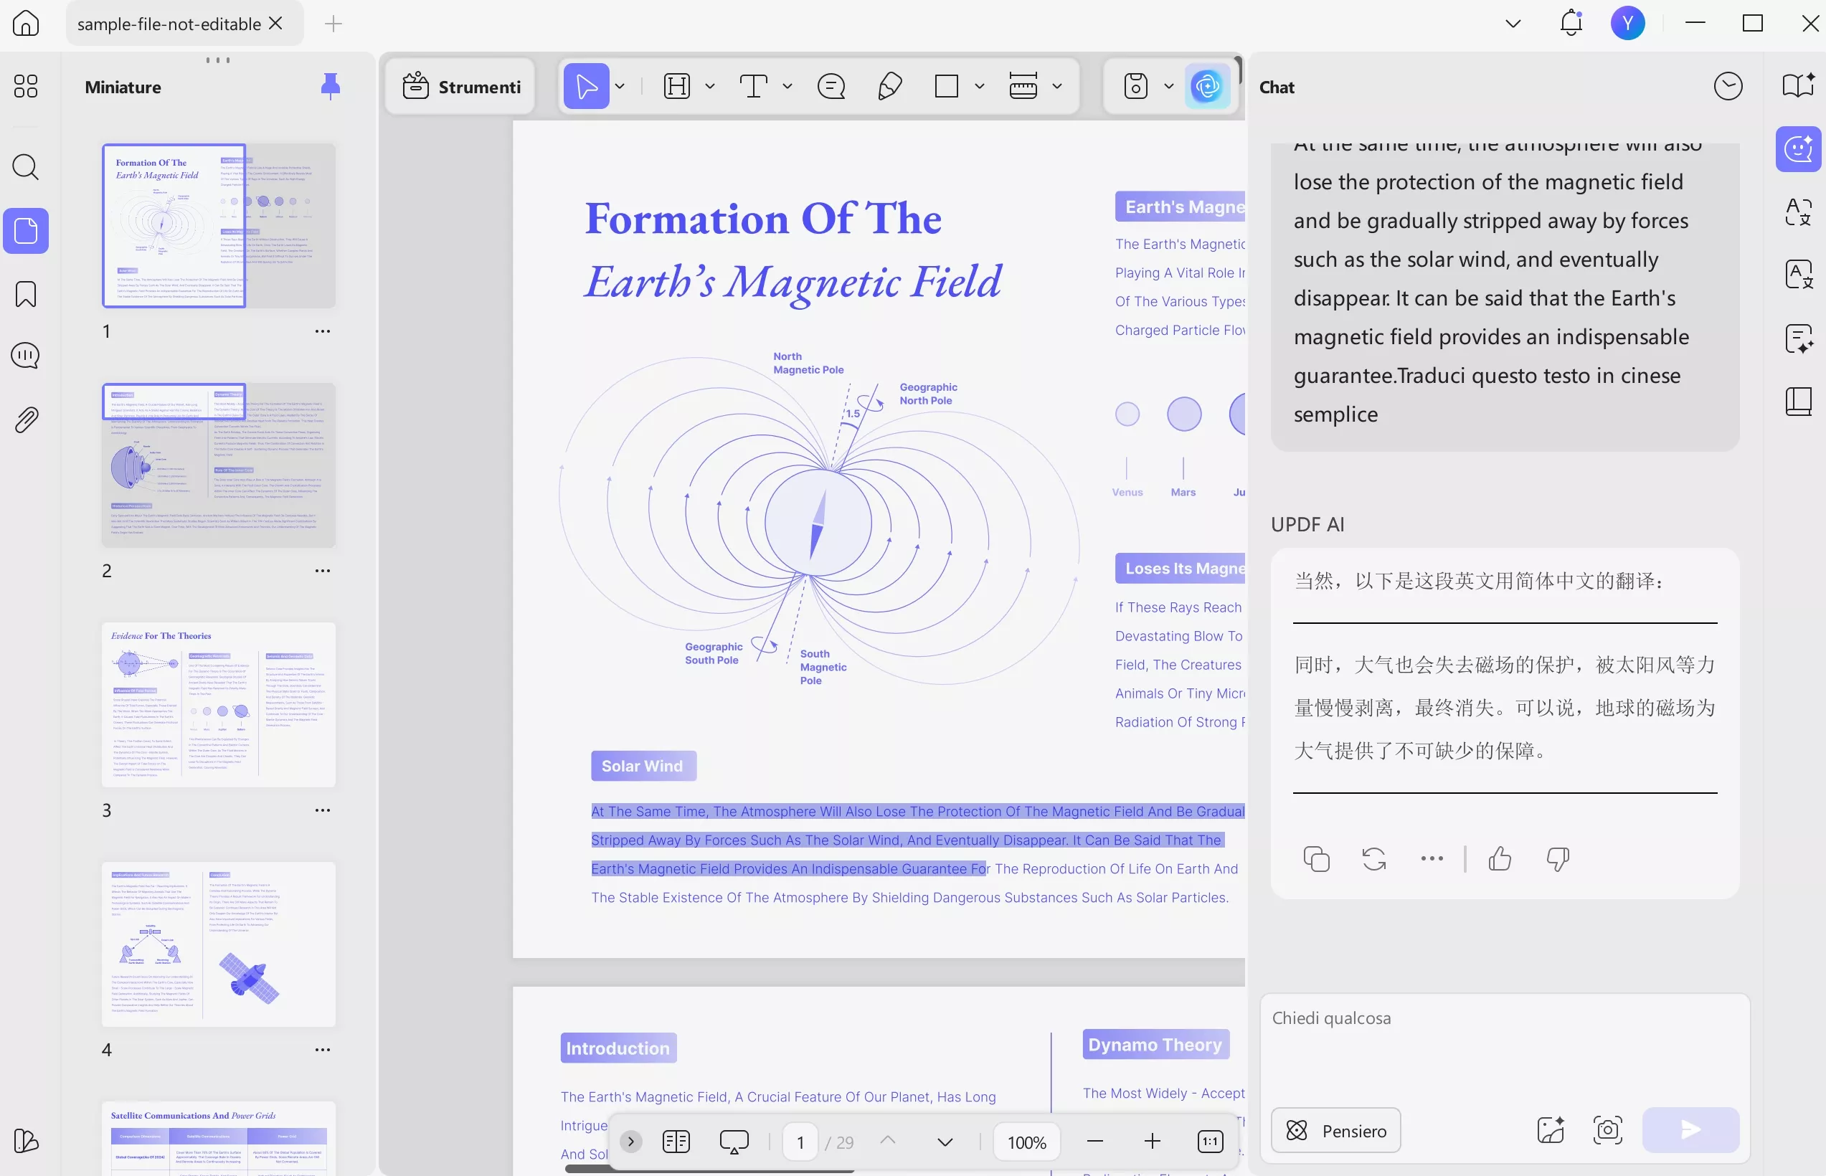This screenshot has width=1826, height=1176.
Task: Go to next page arrow
Action: pyautogui.click(x=945, y=1142)
